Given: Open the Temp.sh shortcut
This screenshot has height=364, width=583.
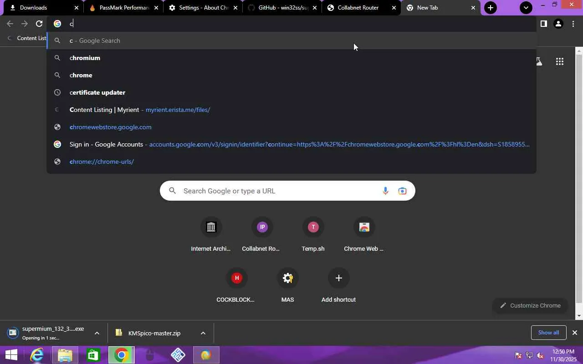Looking at the screenshot, I should click(313, 235).
